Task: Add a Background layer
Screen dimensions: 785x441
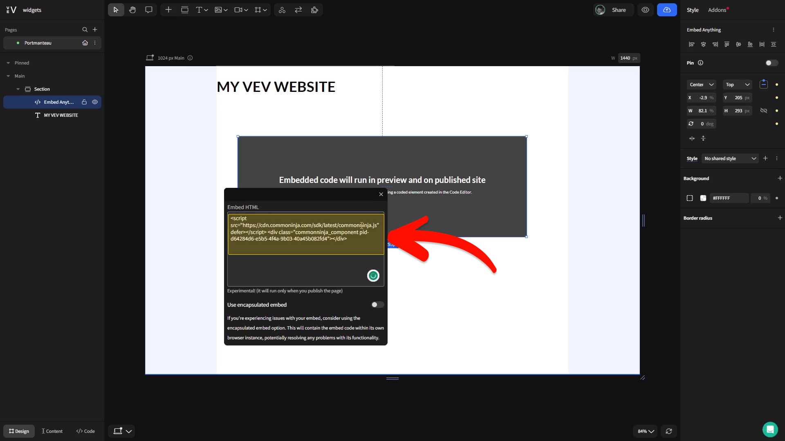Action: (x=780, y=178)
